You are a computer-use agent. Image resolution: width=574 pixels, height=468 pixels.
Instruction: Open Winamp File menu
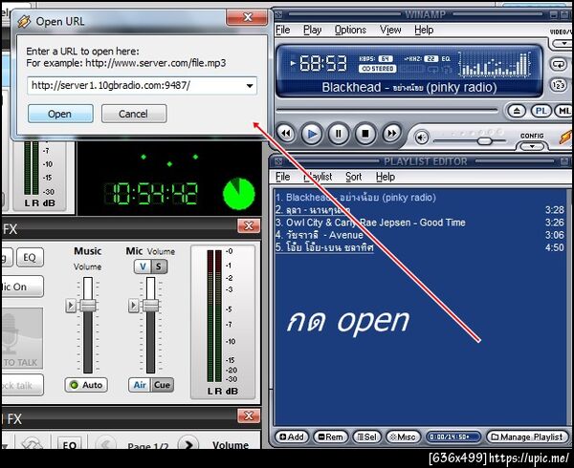[x=283, y=30]
